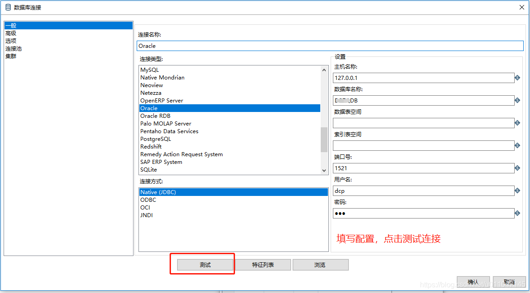Click connection type list scroll down arrow
Screen dimensions: 530x293
pos(324,171)
